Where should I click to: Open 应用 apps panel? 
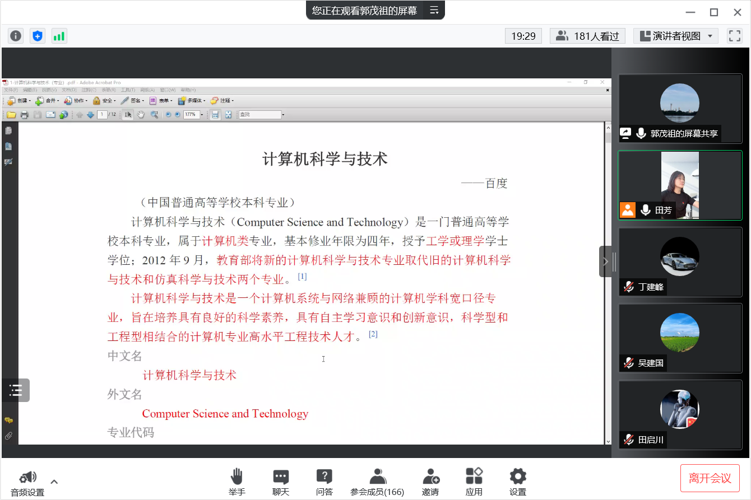[474, 482]
